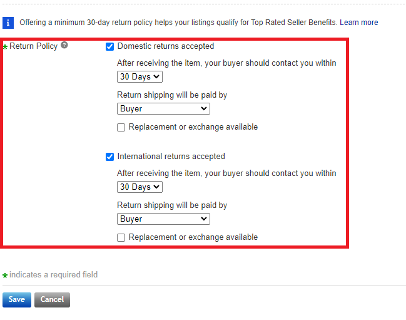Screen dimensions: 406x320
Task: Click the 'Top Rated Seller Benefits' text
Action: point(293,23)
